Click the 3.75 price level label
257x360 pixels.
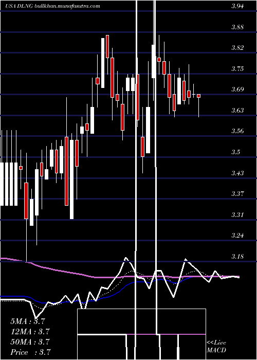(237, 68)
